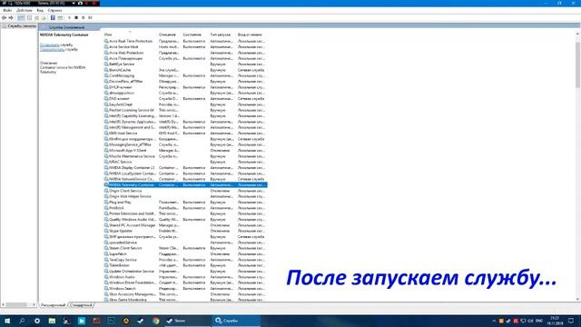This screenshot has width=581, height=327.
Task: Select the Windows Audio service
Action: pos(185,277)
